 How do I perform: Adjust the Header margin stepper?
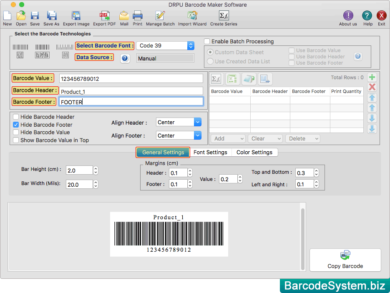(190, 173)
